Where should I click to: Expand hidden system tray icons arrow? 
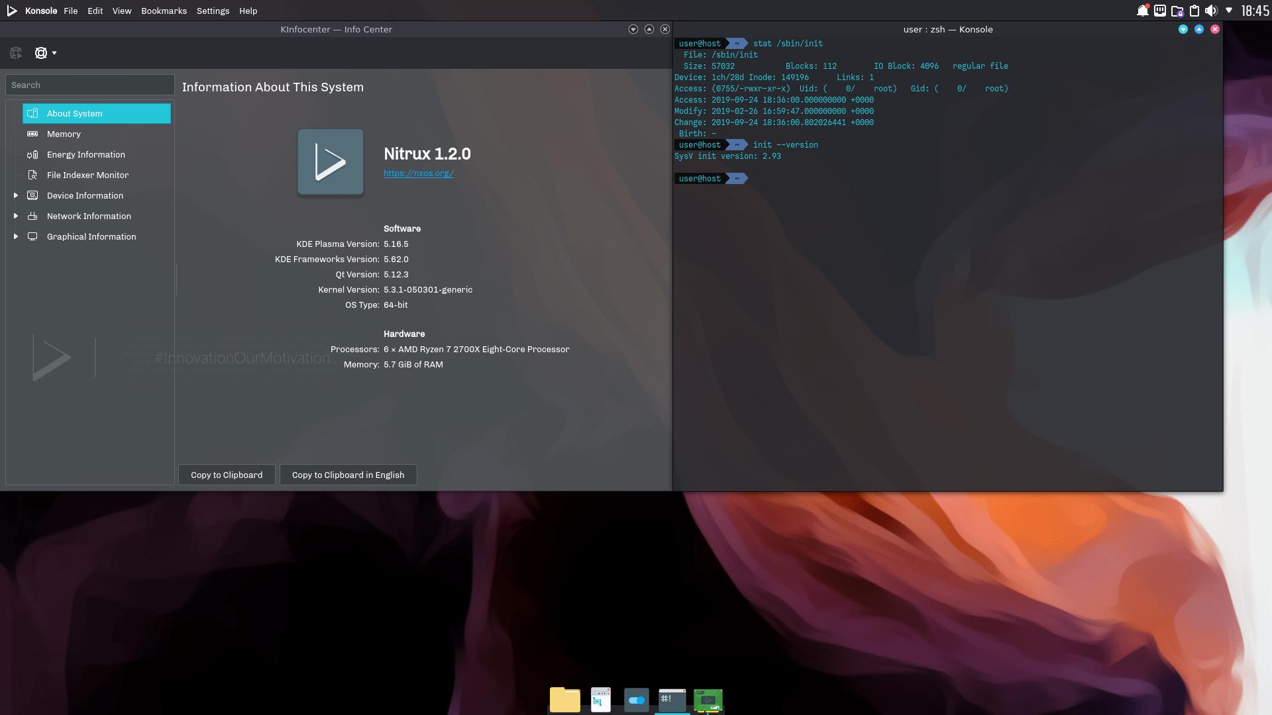click(x=1229, y=11)
